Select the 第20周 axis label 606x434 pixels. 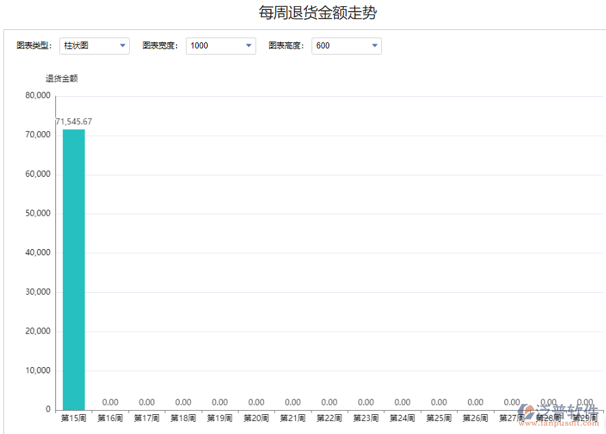[x=256, y=417]
